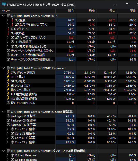Click thermometer icon beside コア最大値
The image size is (138, 161).
(8, 33)
